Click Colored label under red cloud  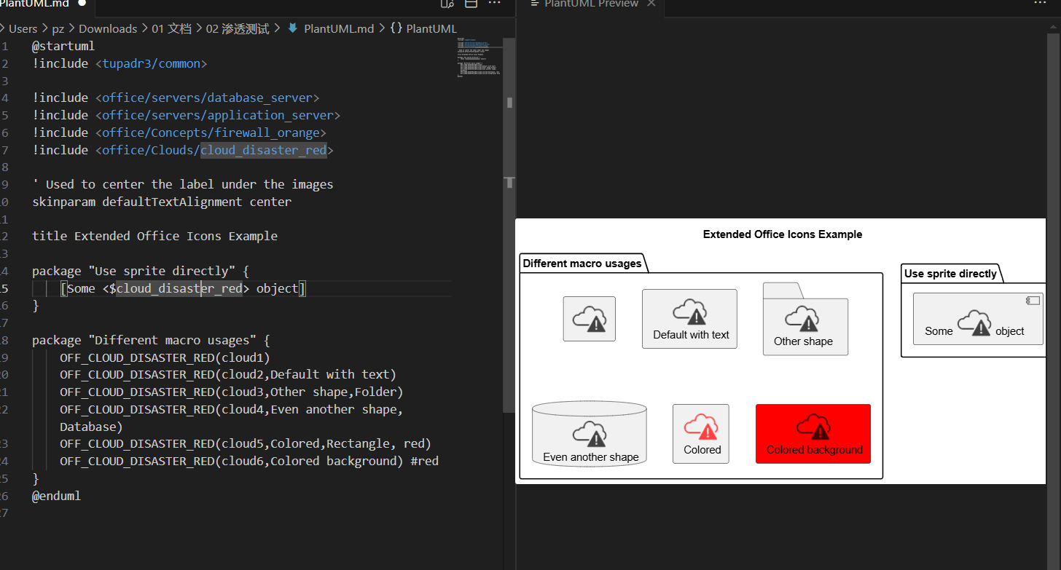702,450
